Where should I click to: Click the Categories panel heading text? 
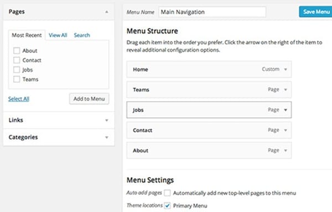23,137
